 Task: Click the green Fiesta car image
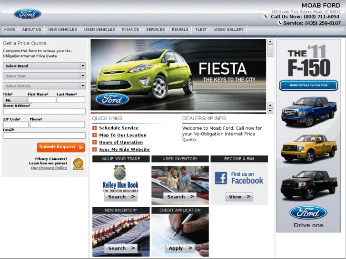point(145,74)
